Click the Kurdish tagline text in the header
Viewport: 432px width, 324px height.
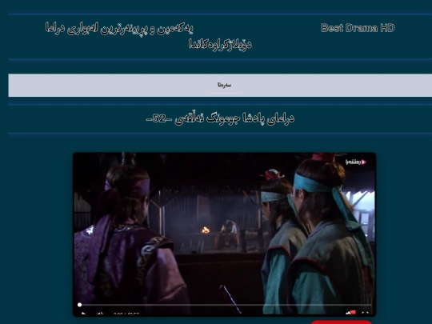[148, 36]
